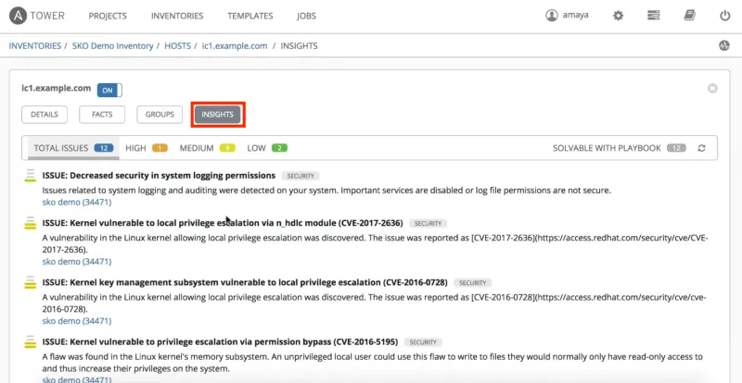Show issues Solvable With Playbook

619,148
